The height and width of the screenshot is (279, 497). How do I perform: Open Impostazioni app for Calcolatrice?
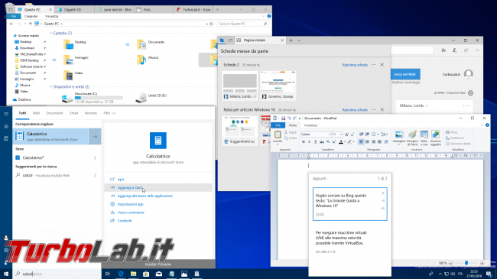click(x=130, y=204)
